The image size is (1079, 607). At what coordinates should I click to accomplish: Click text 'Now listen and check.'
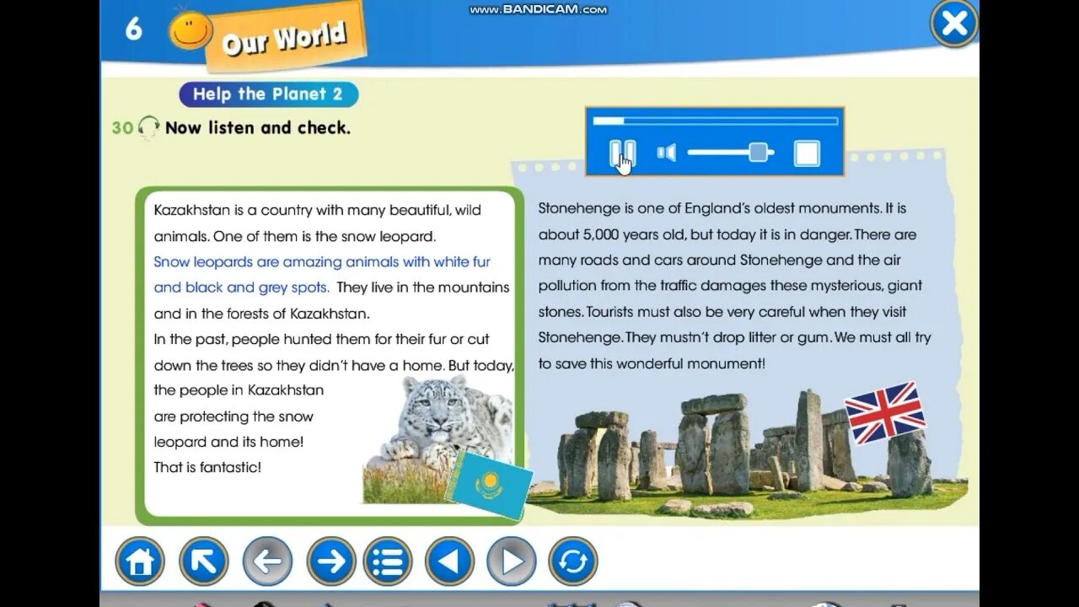[x=258, y=128]
